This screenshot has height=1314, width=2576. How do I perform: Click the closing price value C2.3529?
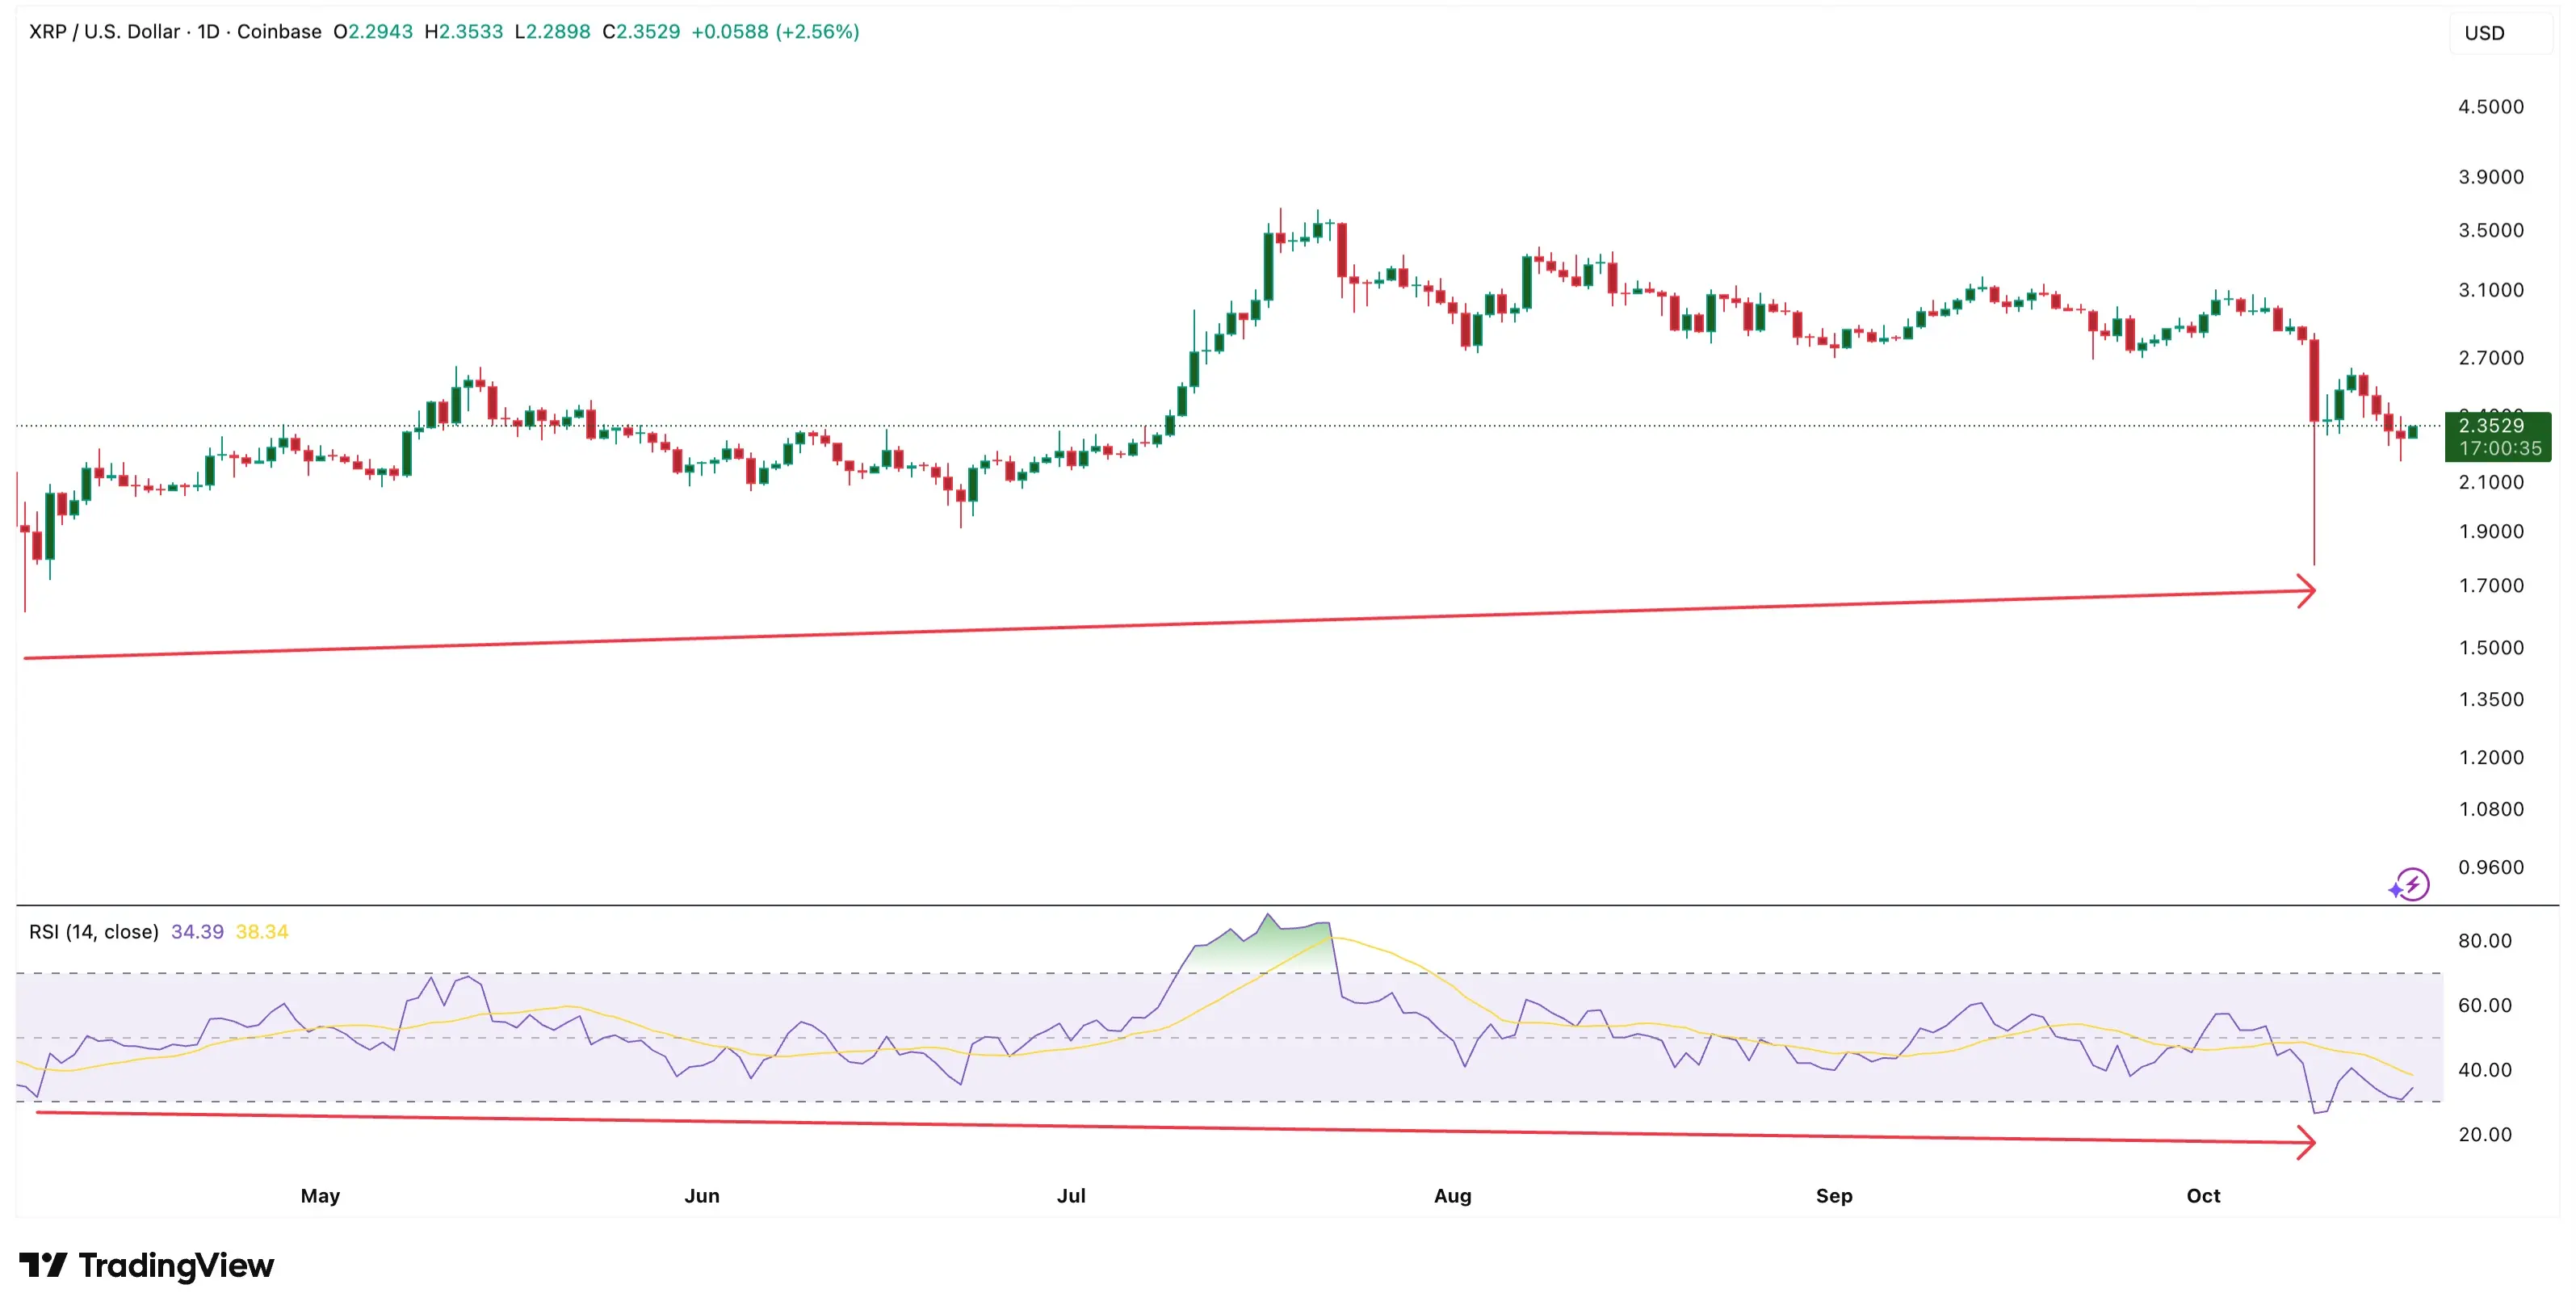tap(641, 32)
